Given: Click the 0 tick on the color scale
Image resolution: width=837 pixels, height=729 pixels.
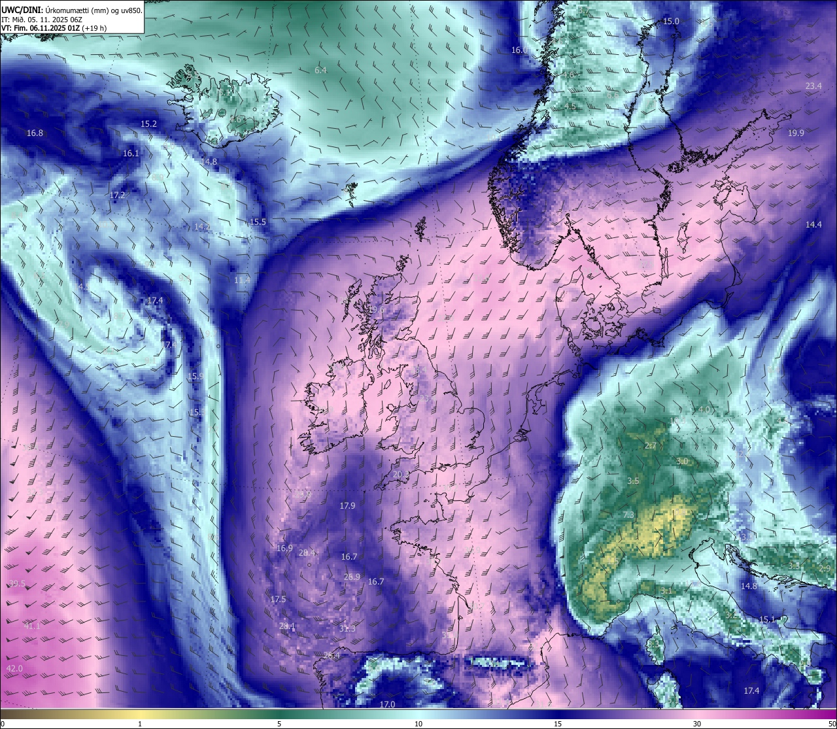Looking at the screenshot, I should tap(3, 724).
